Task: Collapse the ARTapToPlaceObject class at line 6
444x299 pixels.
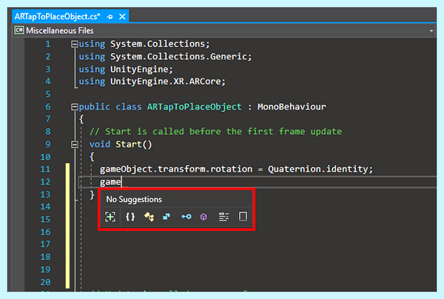Action: pyautogui.click(x=75, y=107)
